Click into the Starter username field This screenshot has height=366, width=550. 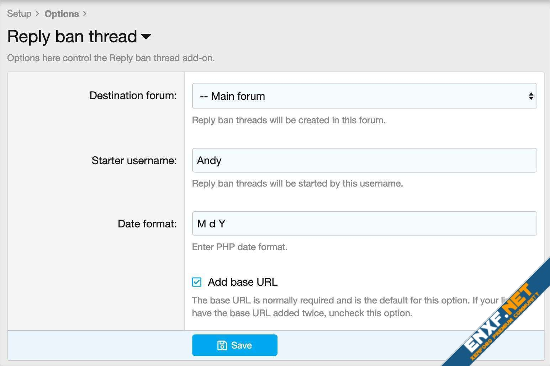[364, 160]
